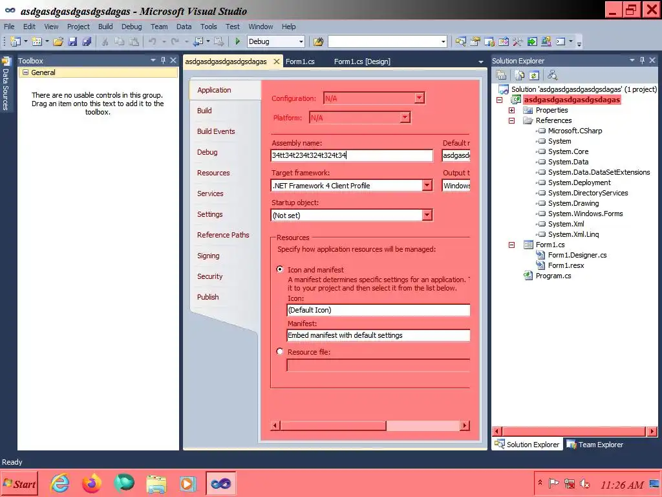Click the Toolbox wrench-and-hammer icon
This screenshot has width=662, height=497.
click(518, 41)
